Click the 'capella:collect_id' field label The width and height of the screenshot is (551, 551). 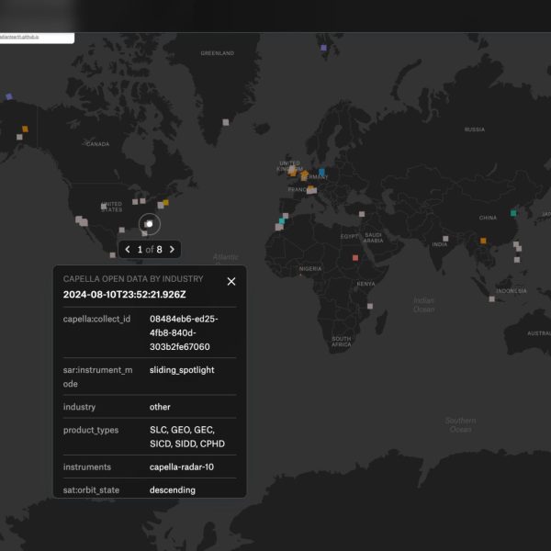pos(96,319)
